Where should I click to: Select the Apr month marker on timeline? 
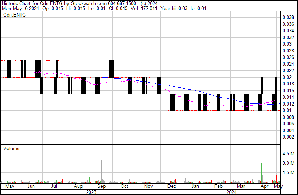(265, 186)
